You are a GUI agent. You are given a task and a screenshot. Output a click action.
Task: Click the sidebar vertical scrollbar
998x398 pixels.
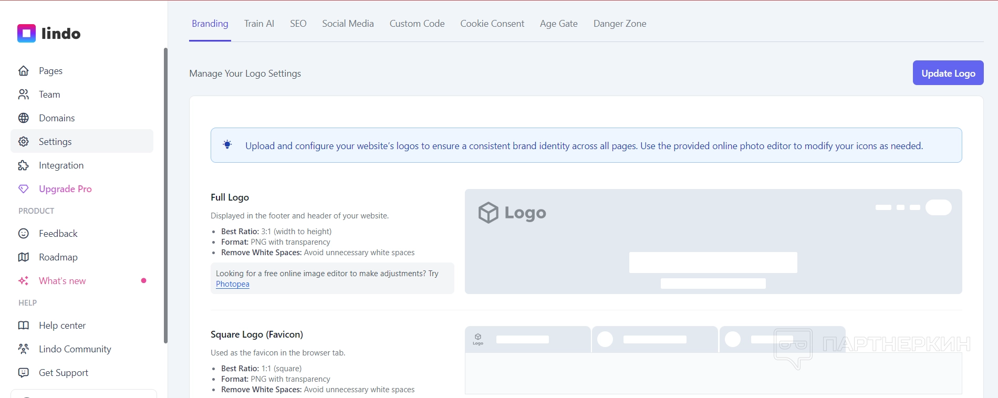165,194
